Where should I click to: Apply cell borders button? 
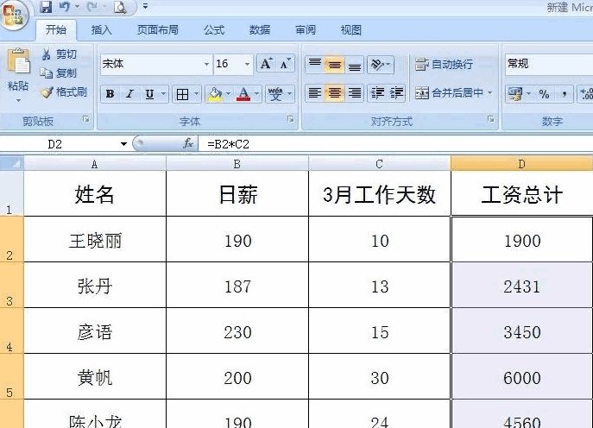[x=182, y=94]
